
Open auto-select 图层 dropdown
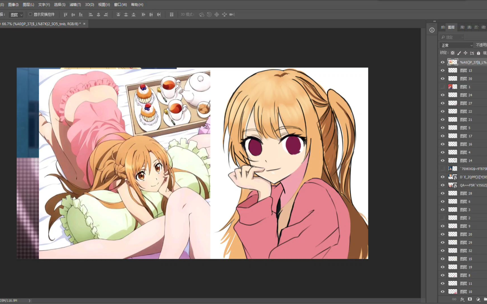pyautogui.click(x=16, y=15)
